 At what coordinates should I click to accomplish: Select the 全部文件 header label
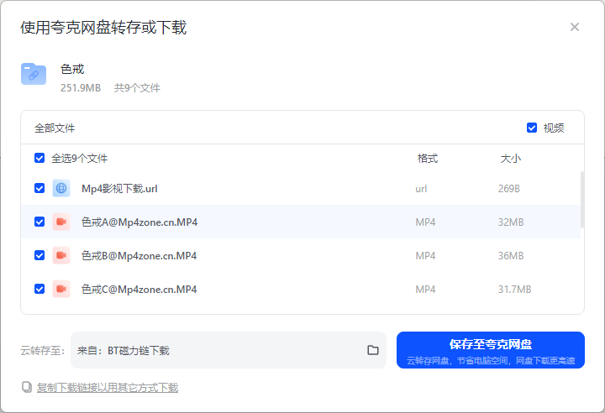[x=55, y=128]
